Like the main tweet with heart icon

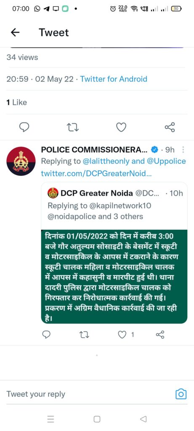coord(121,127)
